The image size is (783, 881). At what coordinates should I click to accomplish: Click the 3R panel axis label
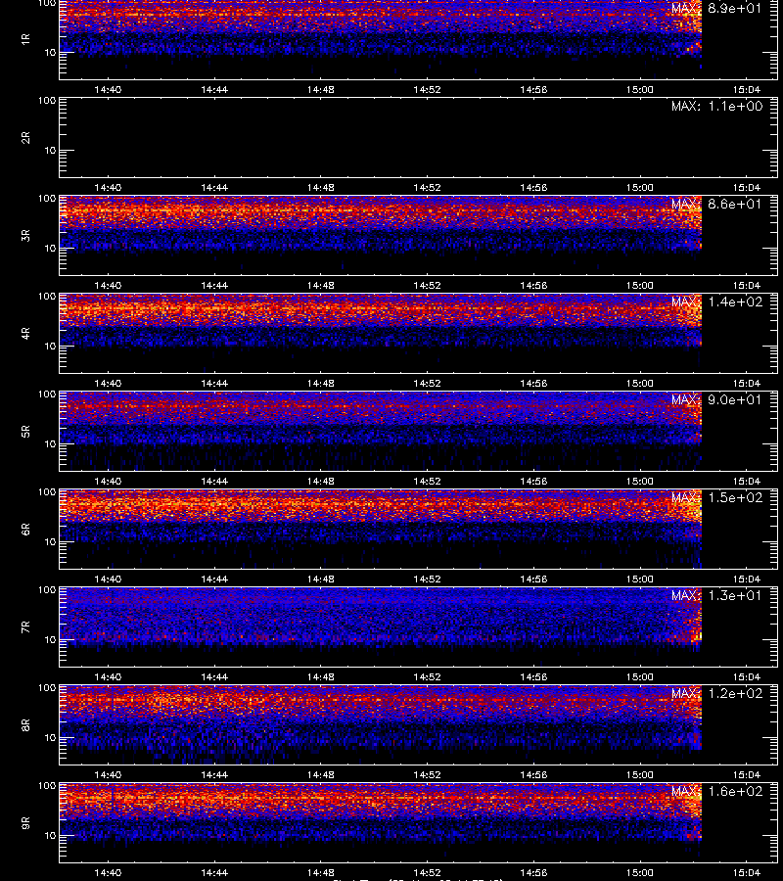(x=25, y=235)
